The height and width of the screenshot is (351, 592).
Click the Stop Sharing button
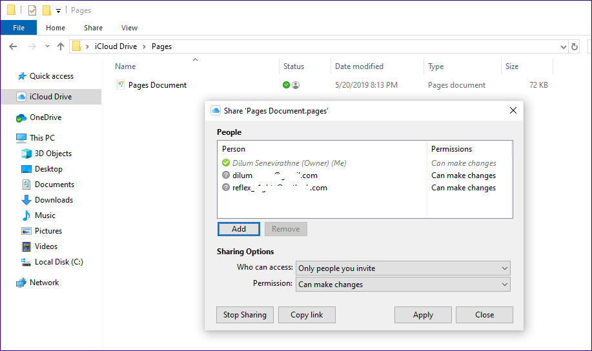coord(245,315)
